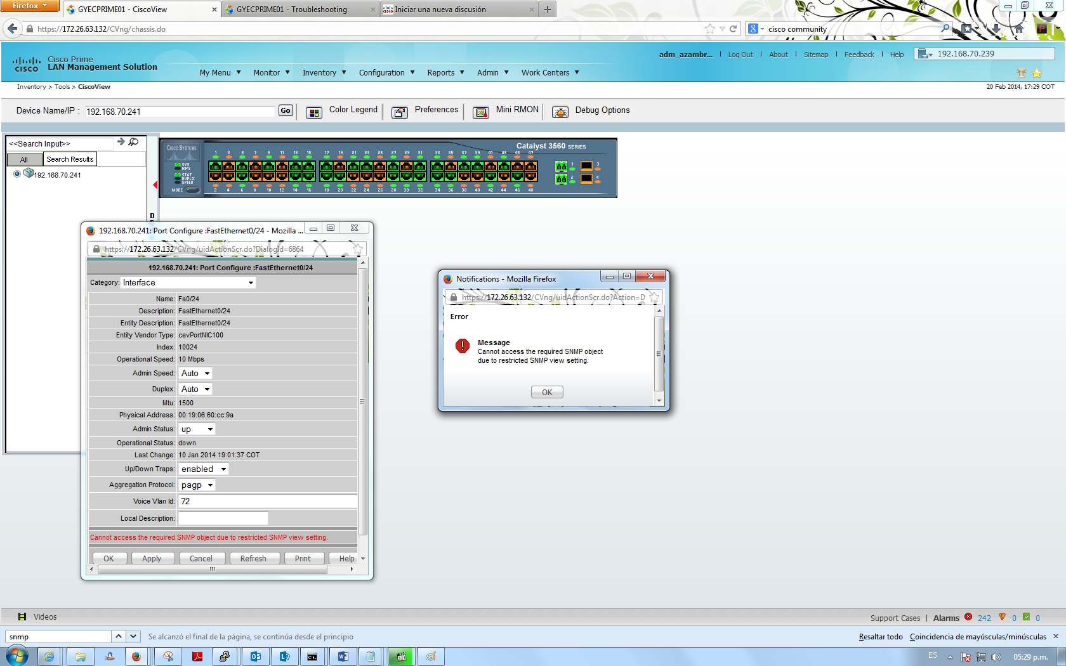Open the Reports menu
The height and width of the screenshot is (666, 1066).
pos(445,73)
